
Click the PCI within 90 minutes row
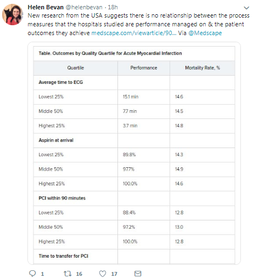click(x=134, y=198)
